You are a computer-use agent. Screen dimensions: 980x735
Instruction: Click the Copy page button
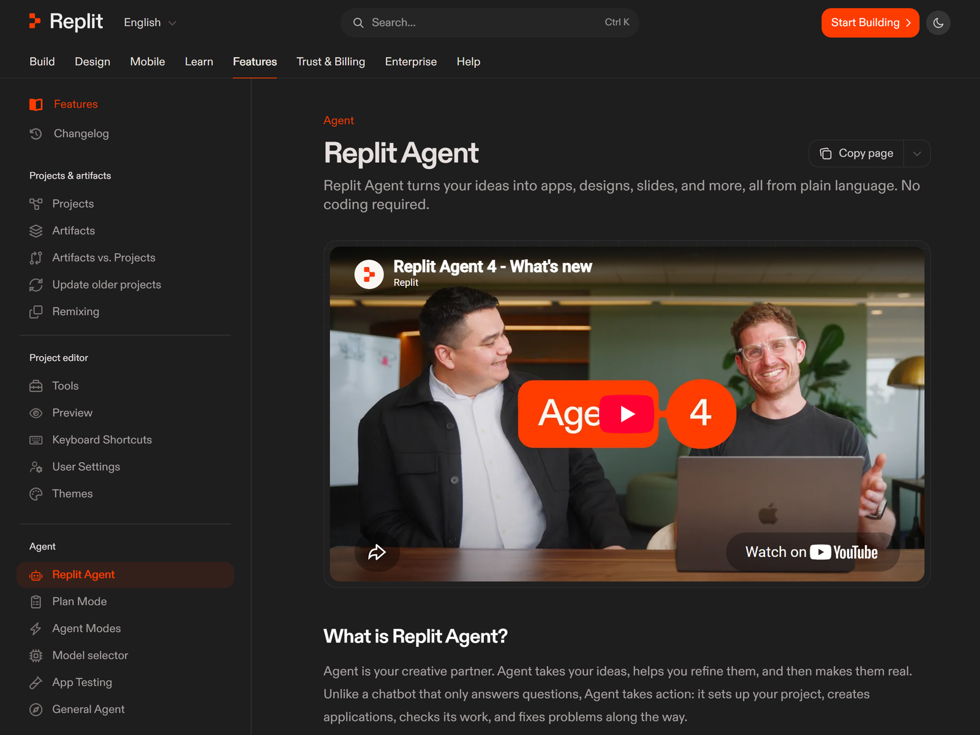(x=857, y=154)
